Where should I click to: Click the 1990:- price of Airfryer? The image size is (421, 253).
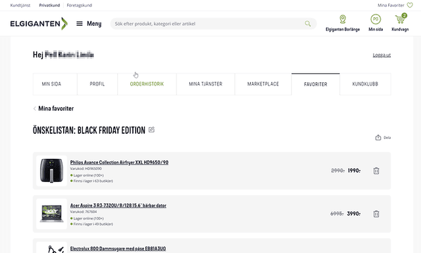(354, 171)
